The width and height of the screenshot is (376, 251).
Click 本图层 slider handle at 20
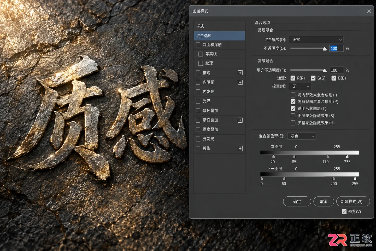(x=273, y=157)
